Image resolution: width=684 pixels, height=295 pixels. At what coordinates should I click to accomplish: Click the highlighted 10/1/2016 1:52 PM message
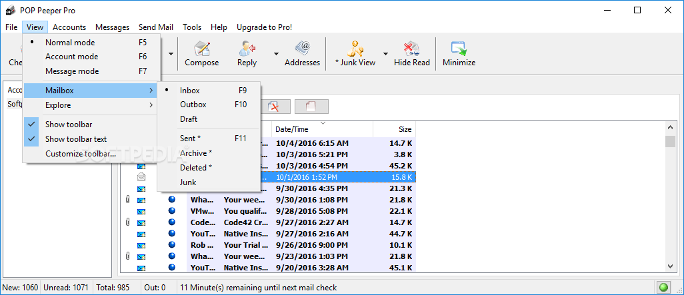306,177
